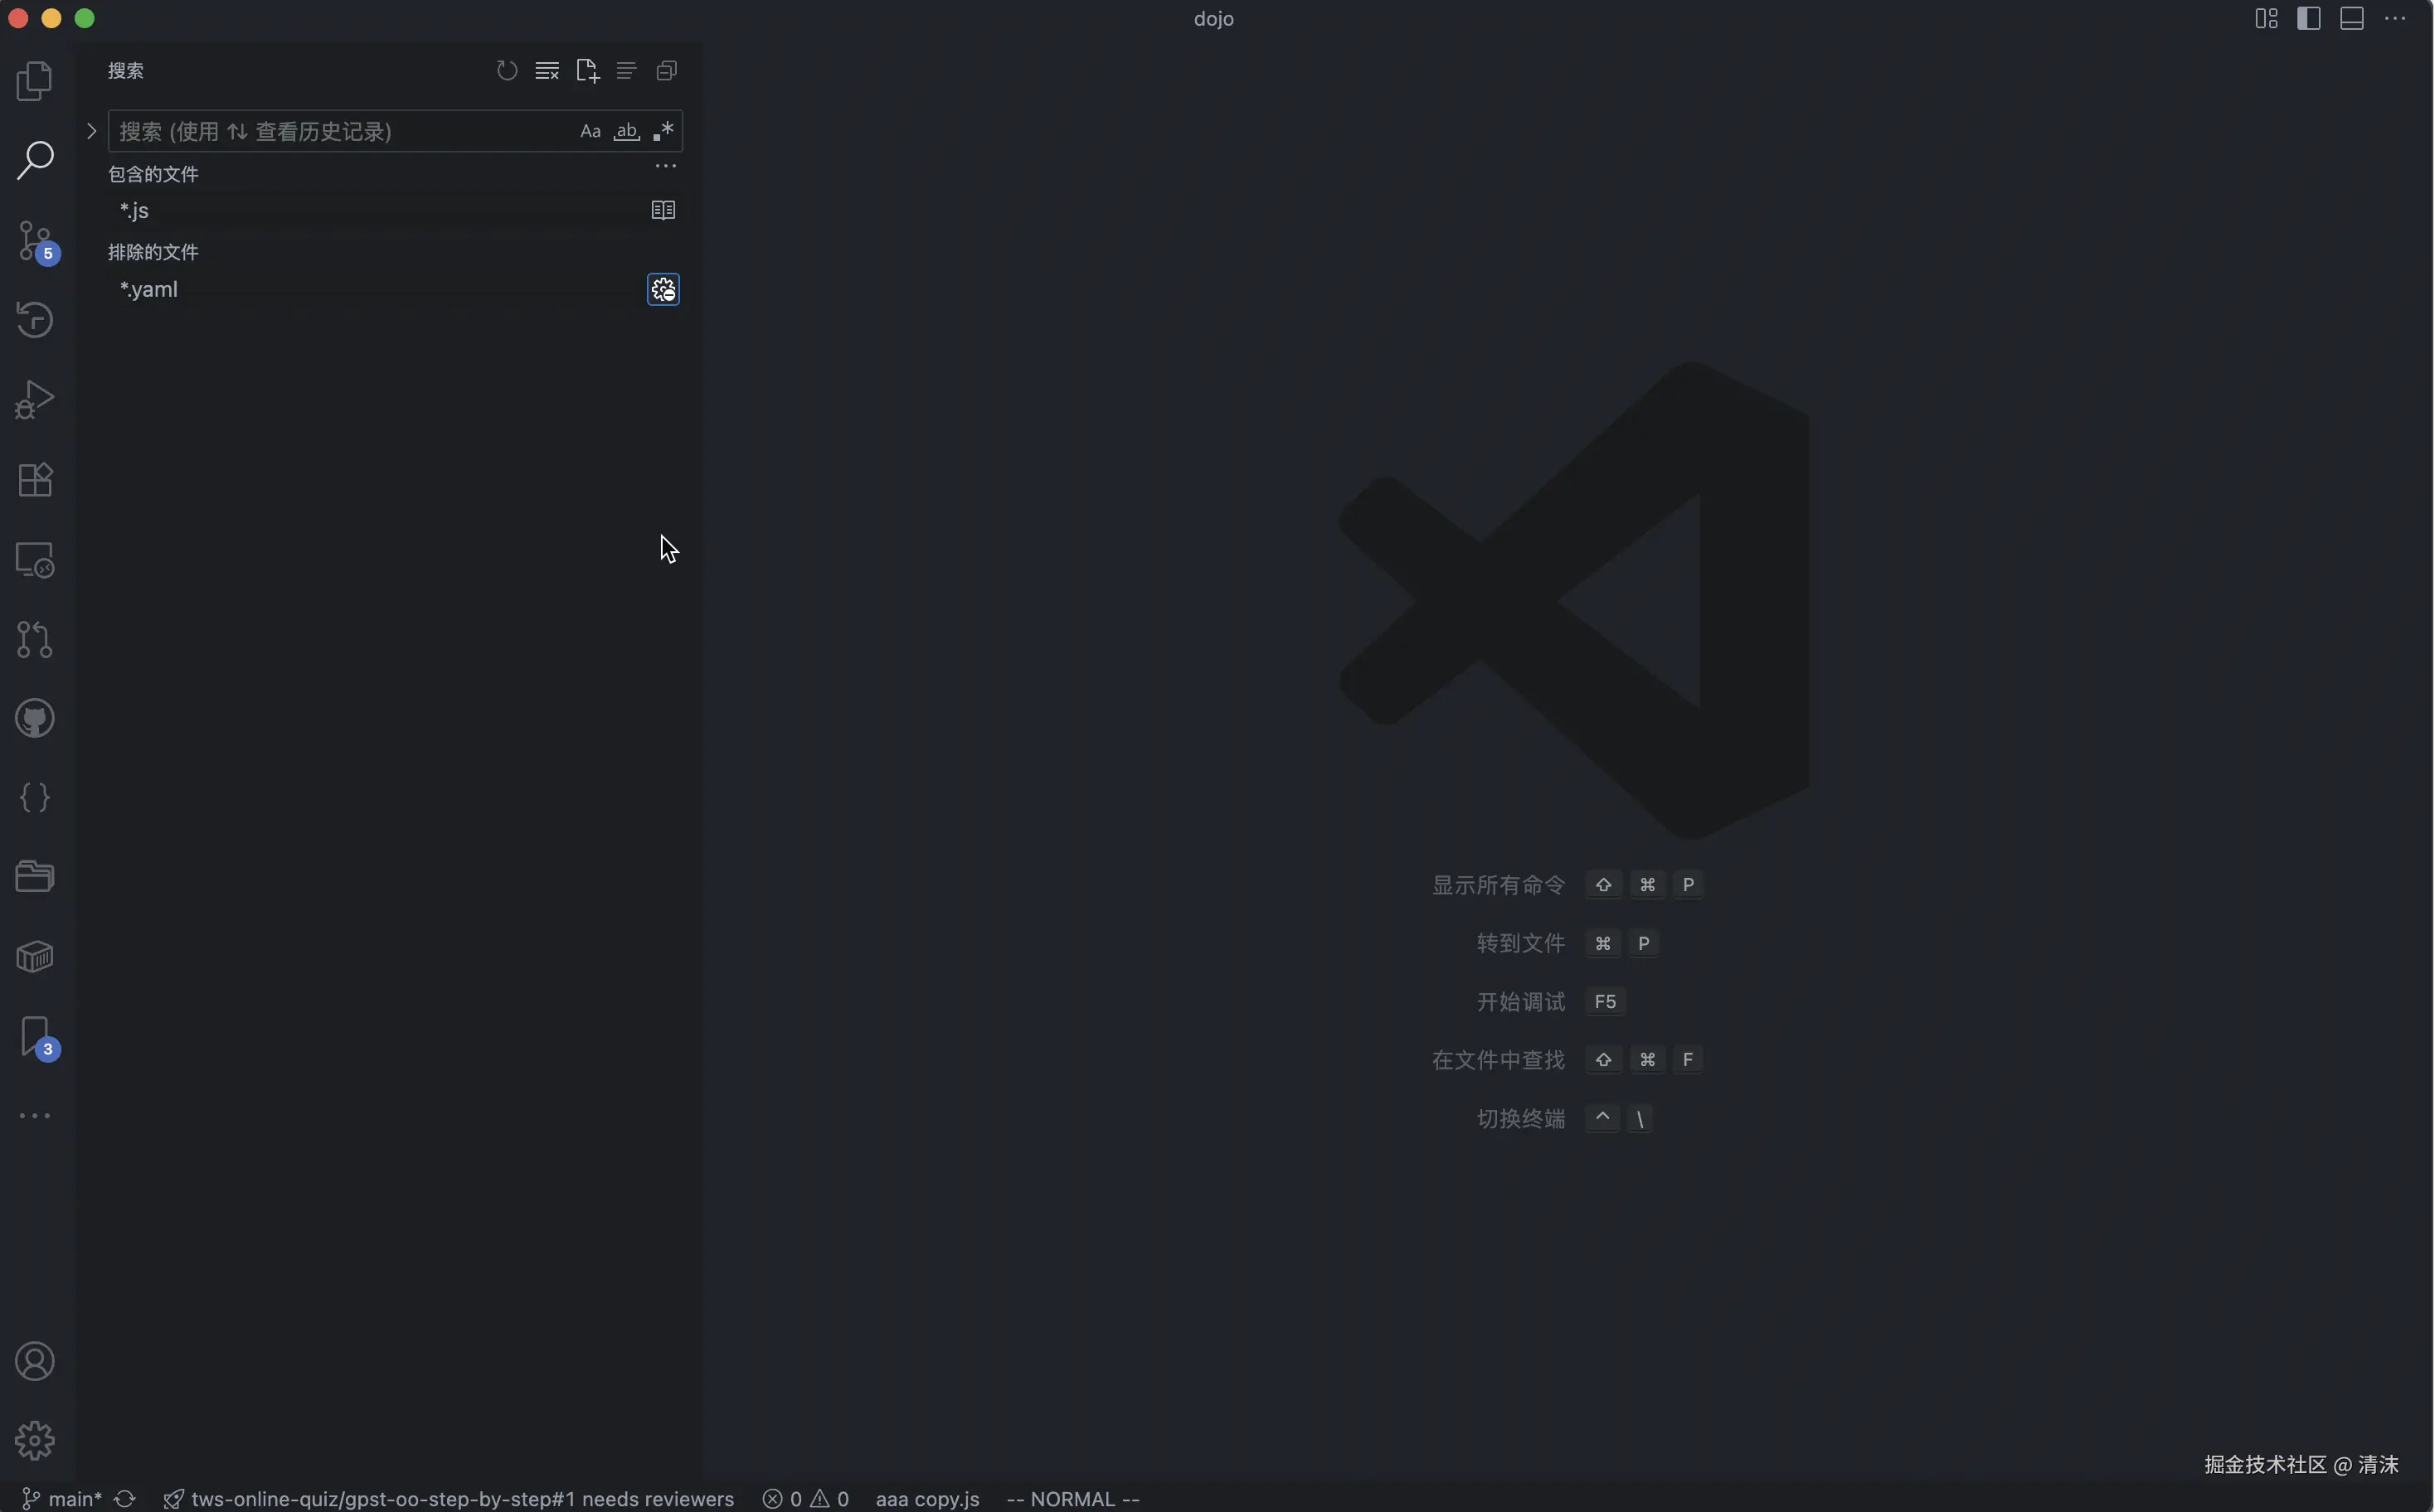Toggle match whole word option
The width and height of the screenshot is (2435, 1512).
626,132
